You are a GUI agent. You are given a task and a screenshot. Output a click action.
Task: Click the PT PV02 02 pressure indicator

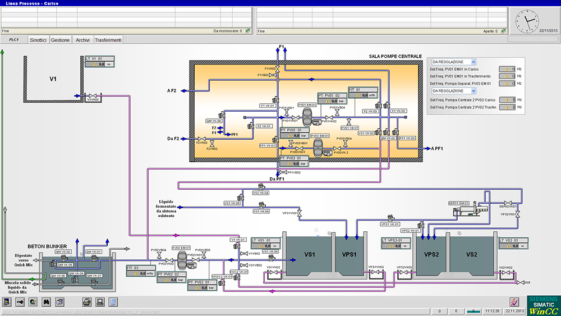tap(172, 277)
